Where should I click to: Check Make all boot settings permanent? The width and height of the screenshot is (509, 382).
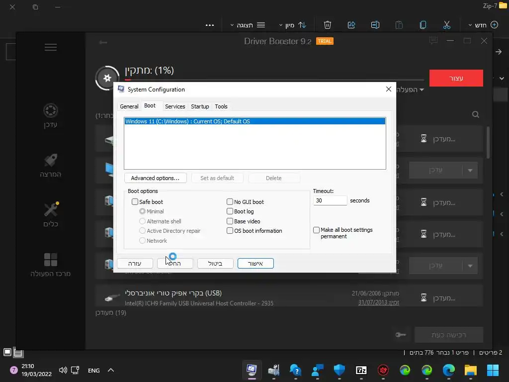coord(316,230)
